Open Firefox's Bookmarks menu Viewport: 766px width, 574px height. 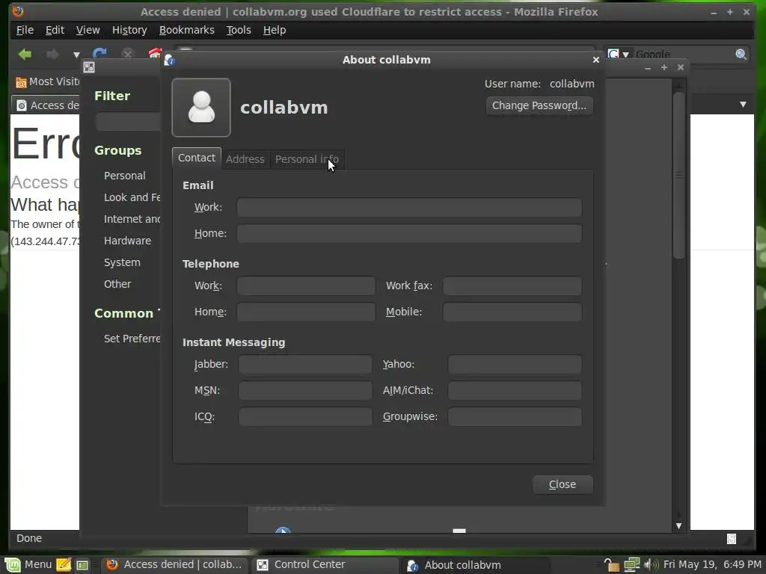186,30
